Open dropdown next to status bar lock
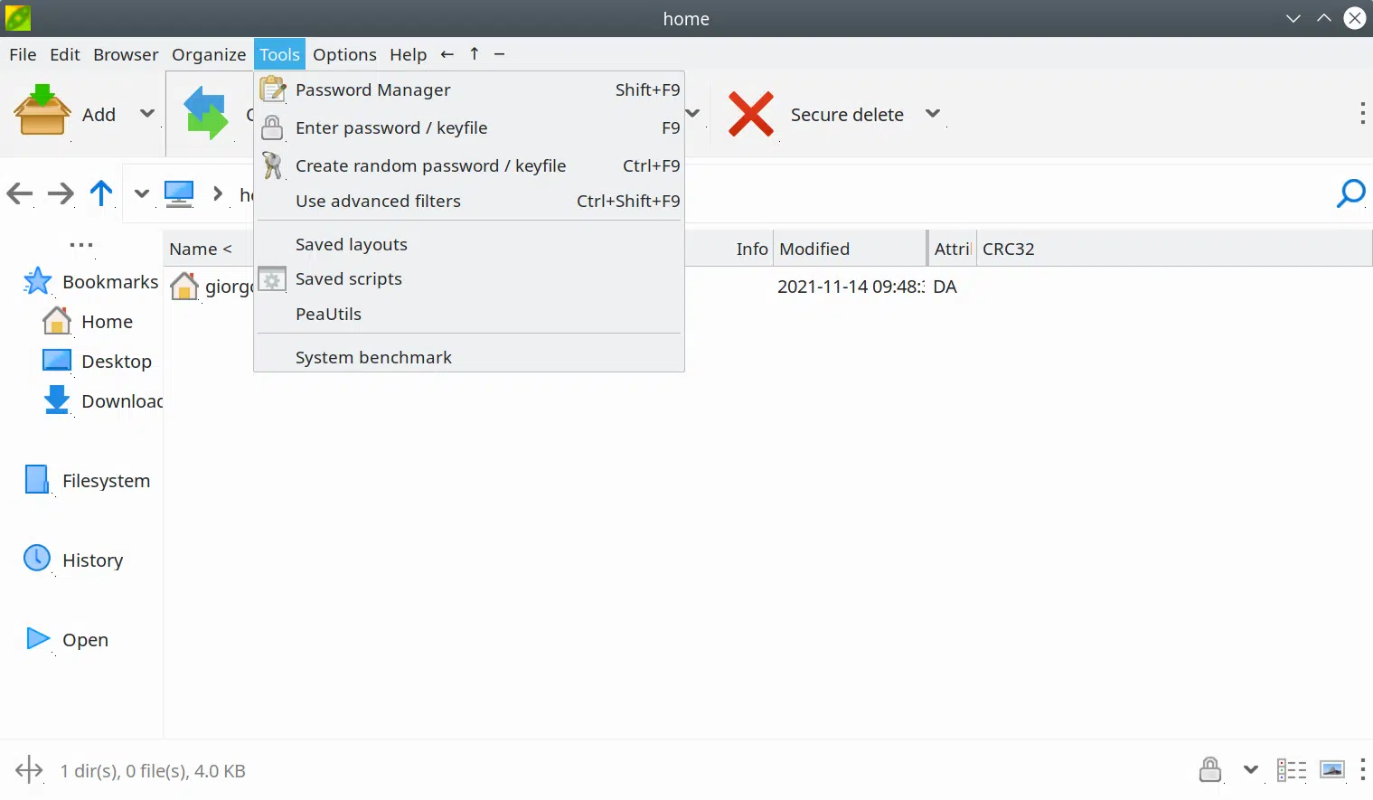 [x=1251, y=770]
